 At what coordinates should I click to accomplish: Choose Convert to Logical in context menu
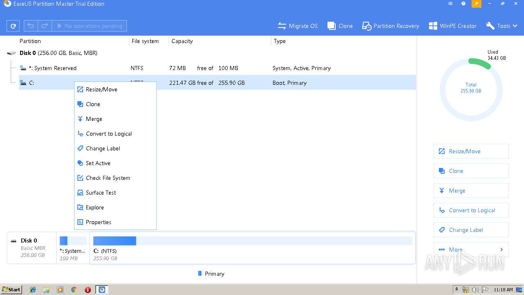(115, 134)
